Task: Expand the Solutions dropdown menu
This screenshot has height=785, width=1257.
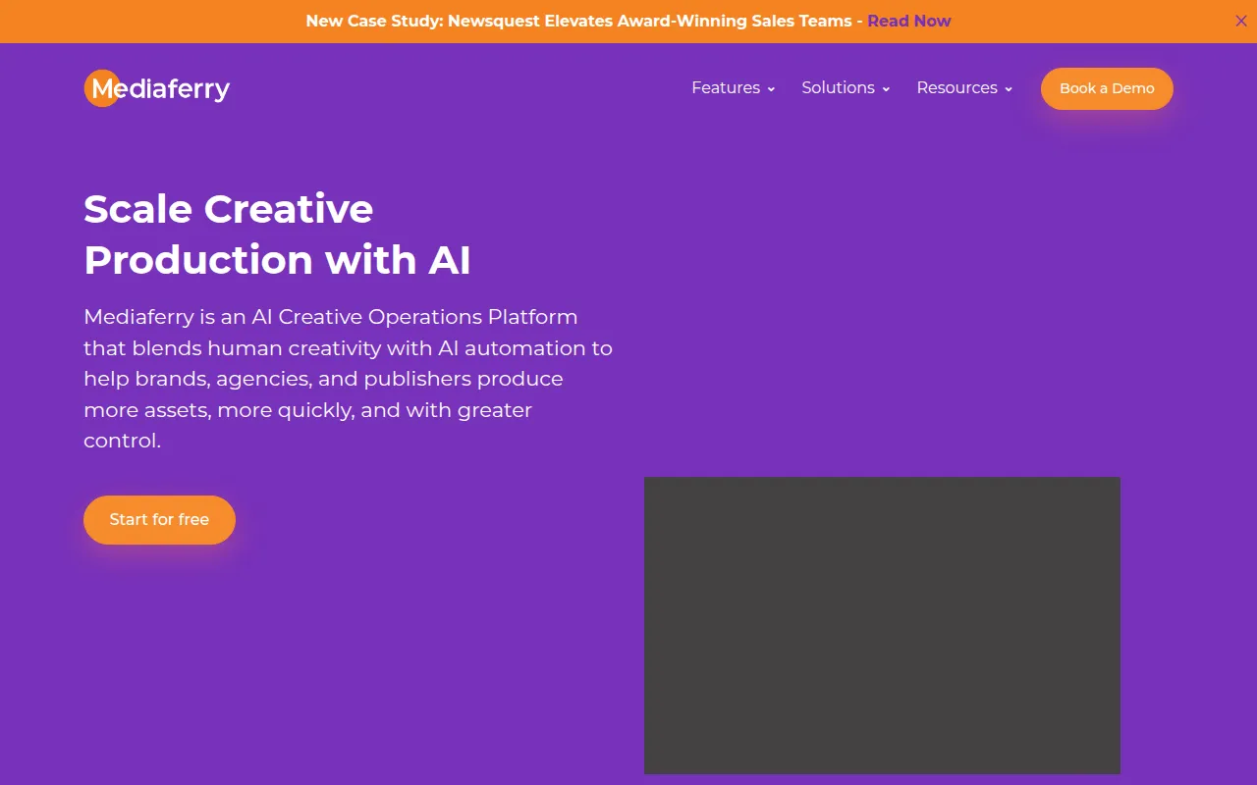Action: (846, 88)
